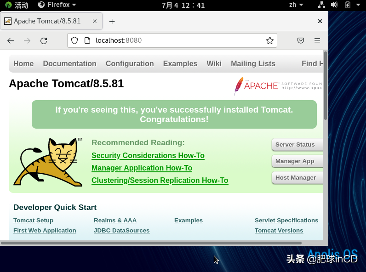366x272 pixels.
Task: Open the Tomcat Setup link
Action: [x=34, y=221]
